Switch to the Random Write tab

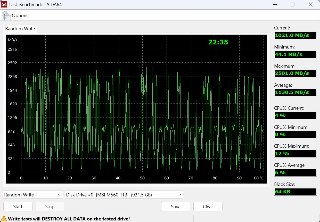click(20, 29)
